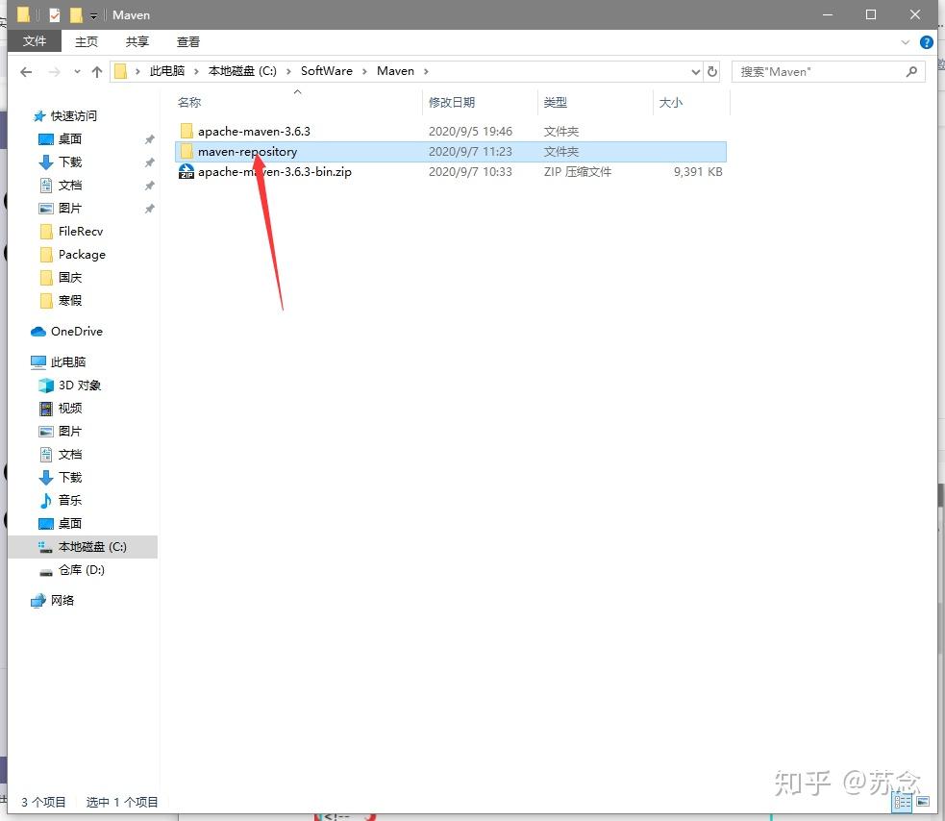The height and width of the screenshot is (821, 945).
Task: Unpin 文档 pin icon in Quick Access
Action: coord(149,186)
